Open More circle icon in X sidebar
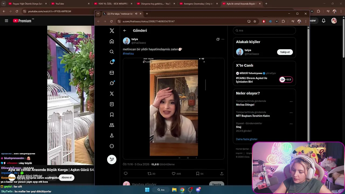The height and width of the screenshot is (194, 345). (x=112, y=146)
